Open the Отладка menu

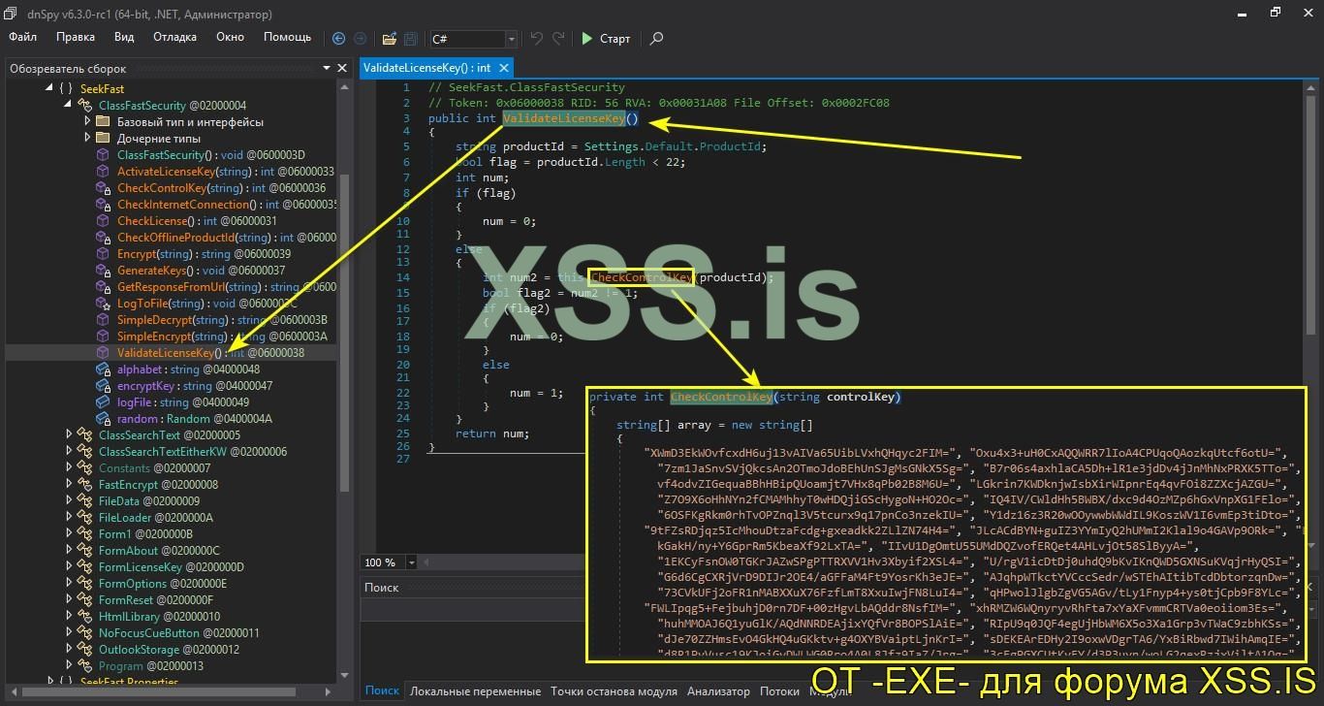click(x=174, y=37)
